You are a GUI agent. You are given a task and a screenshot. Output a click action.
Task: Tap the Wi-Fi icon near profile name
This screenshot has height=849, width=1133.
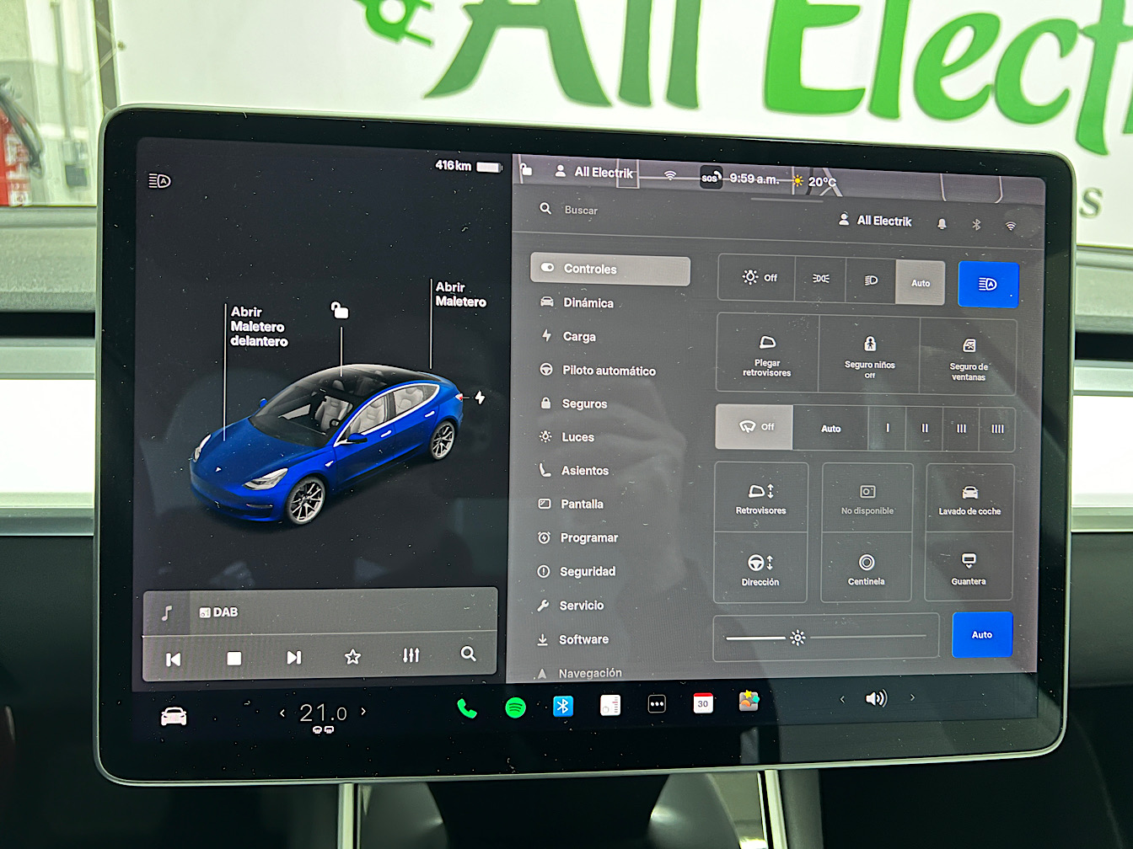click(x=1010, y=225)
